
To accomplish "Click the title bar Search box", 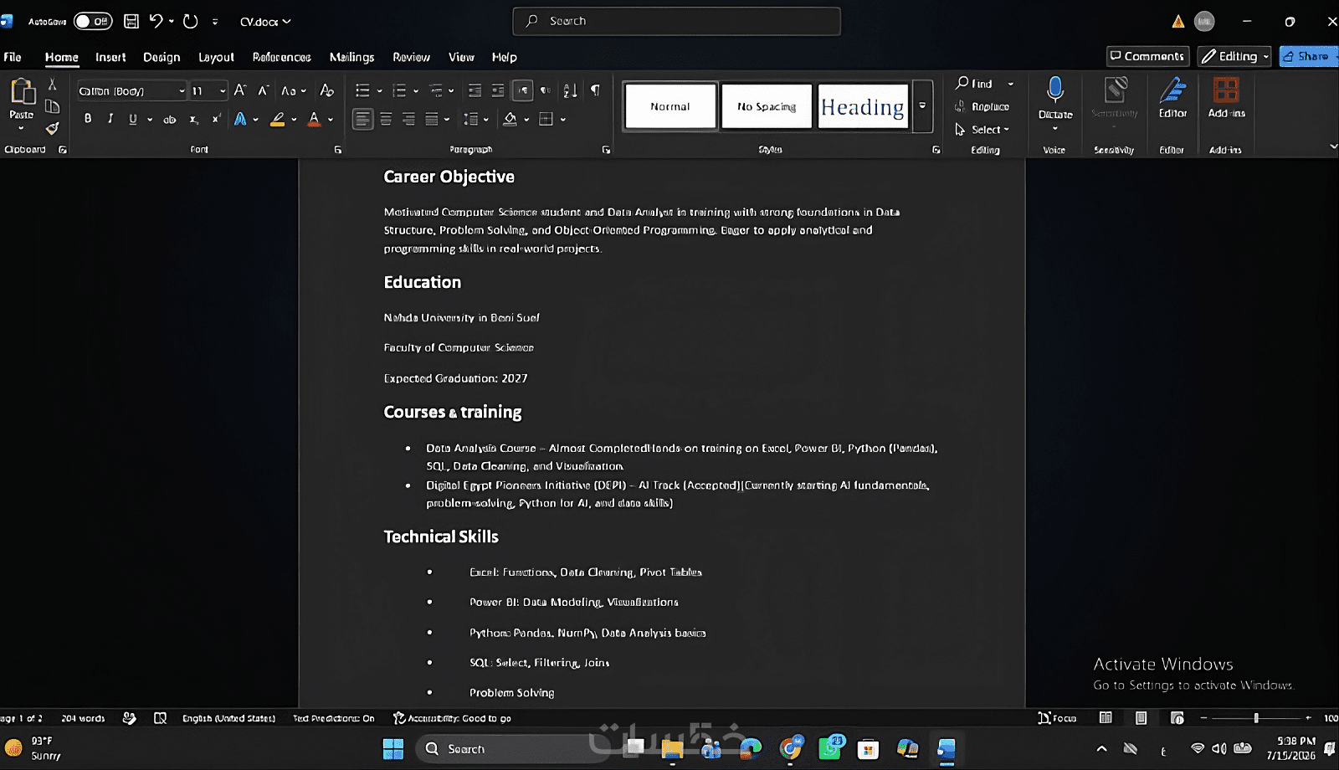I will click(x=676, y=21).
